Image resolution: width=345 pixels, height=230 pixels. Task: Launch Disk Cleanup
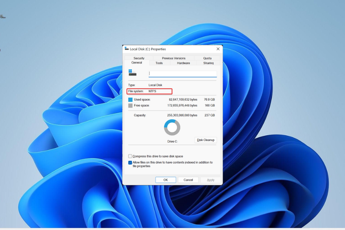click(x=205, y=140)
